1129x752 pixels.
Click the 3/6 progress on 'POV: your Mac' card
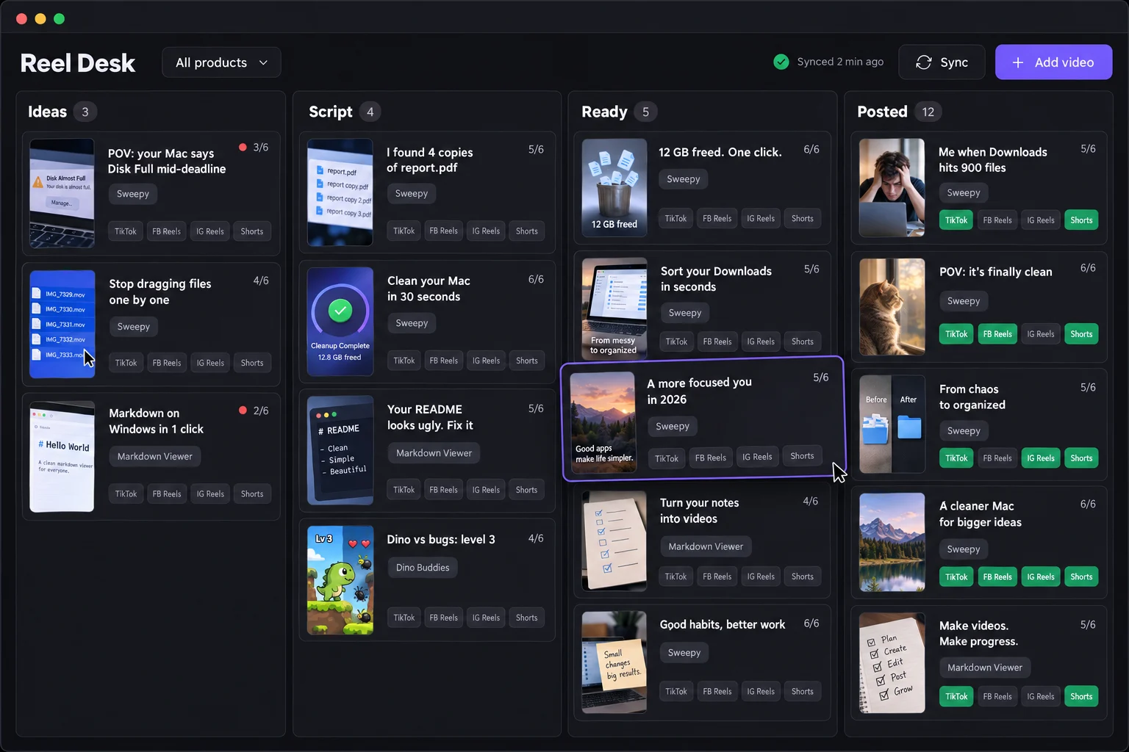[x=260, y=148]
